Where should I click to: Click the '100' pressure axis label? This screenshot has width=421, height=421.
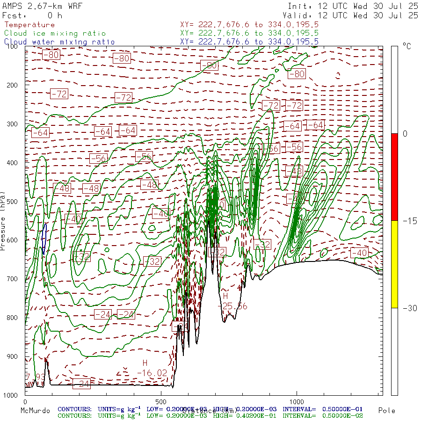tap(12, 46)
